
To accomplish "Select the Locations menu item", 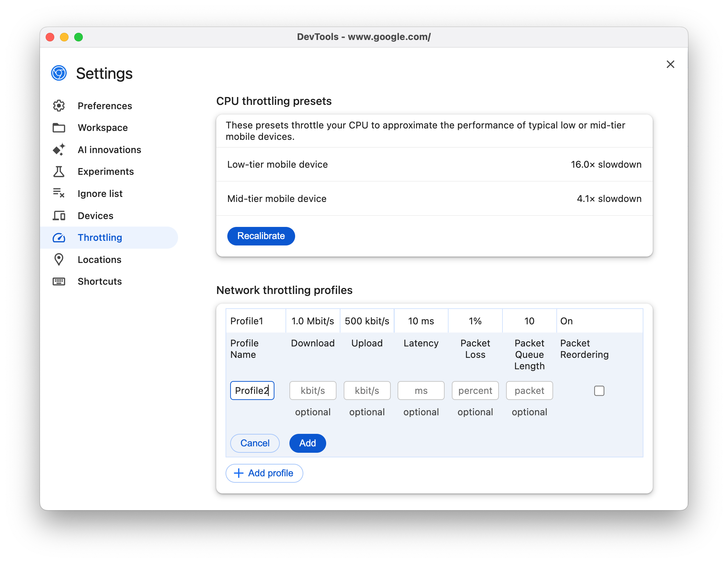I will click(99, 259).
